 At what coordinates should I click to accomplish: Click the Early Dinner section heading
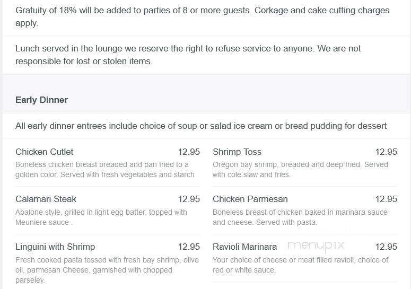point(41,100)
